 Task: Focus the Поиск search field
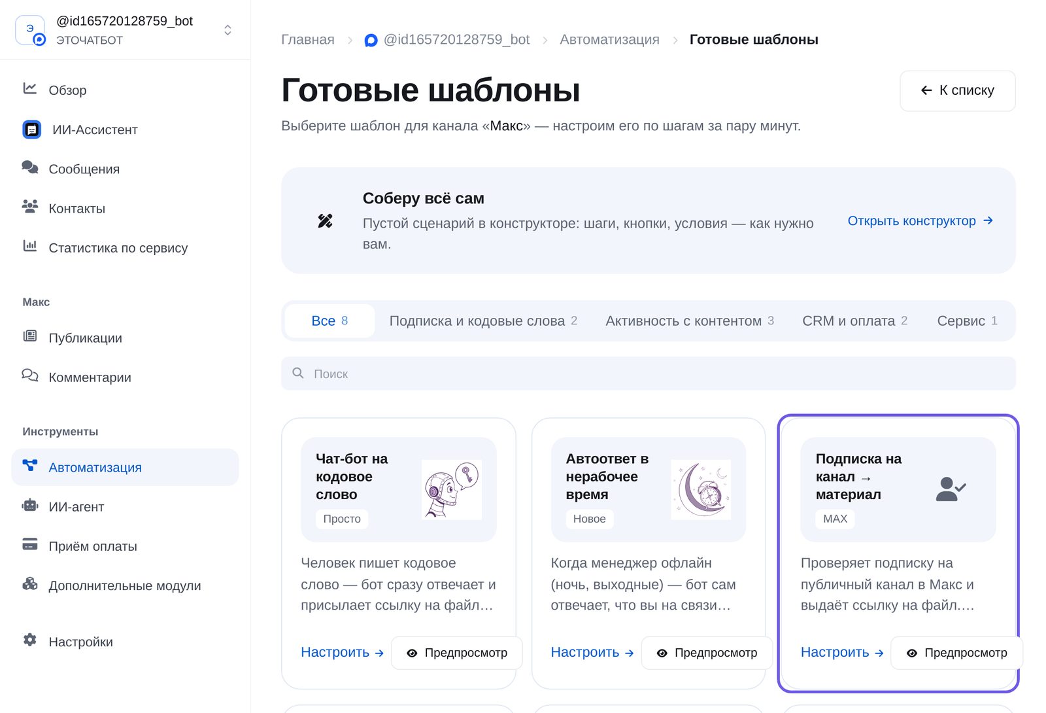pyautogui.click(x=649, y=374)
